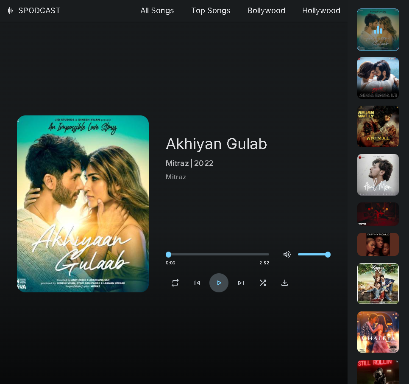The height and width of the screenshot is (384, 409).
Task: Mute audio with the speaker icon
Action: coord(287,254)
